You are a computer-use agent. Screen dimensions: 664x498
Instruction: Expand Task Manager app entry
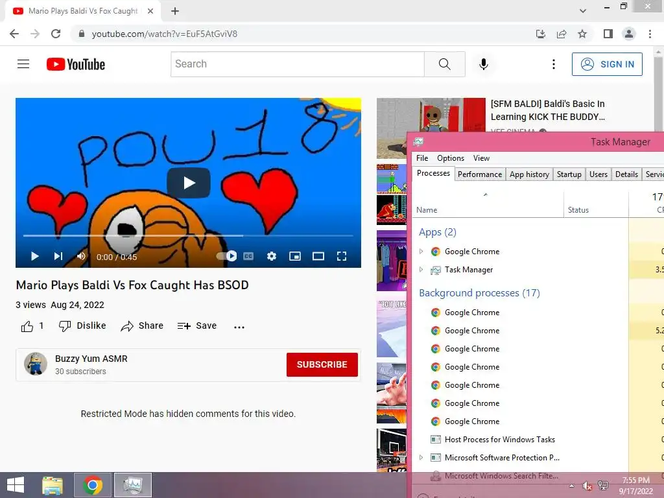tap(421, 269)
